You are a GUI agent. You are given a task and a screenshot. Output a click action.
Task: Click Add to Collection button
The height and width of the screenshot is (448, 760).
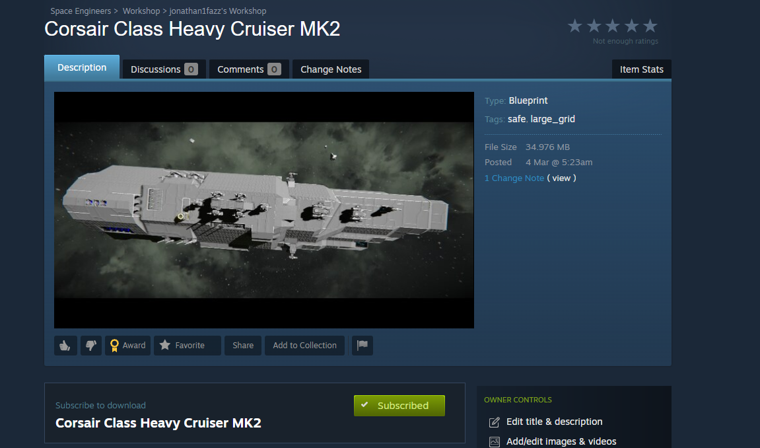pyautogui.click(x=304, y=346)
